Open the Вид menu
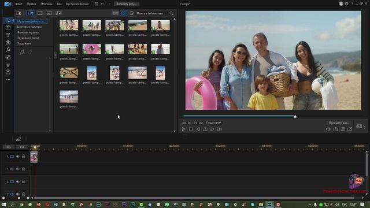Screen dimensions: 370x208 click(59, 4)
